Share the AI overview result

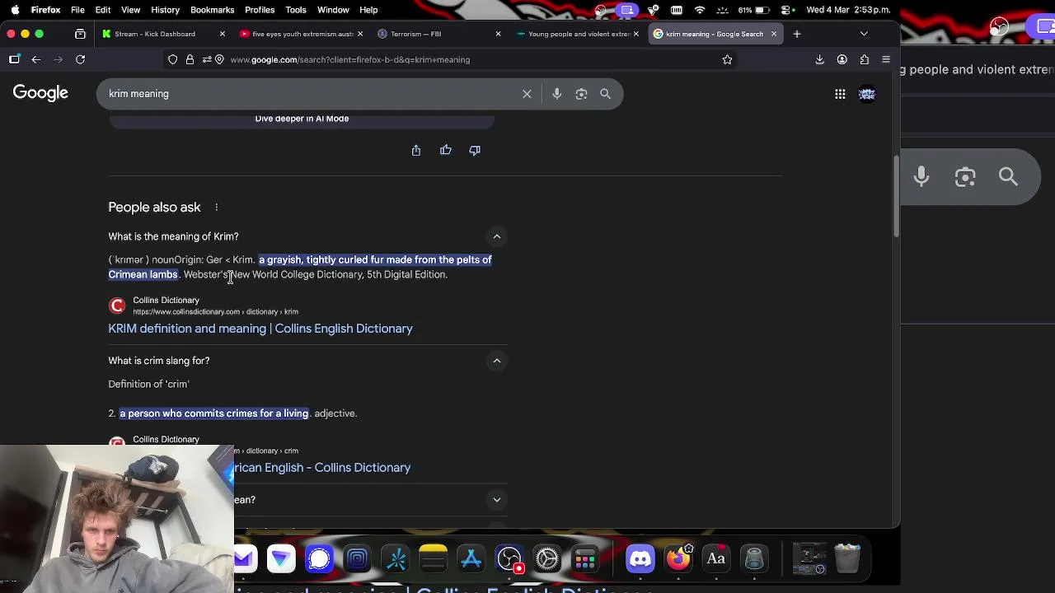tap(416, 150)
